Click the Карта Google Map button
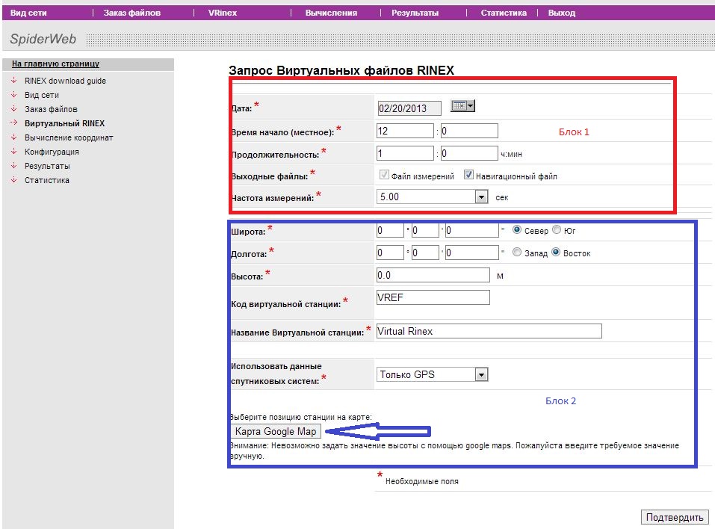The height and width of the screenshot is (529, 715). (x=276, y=431)
